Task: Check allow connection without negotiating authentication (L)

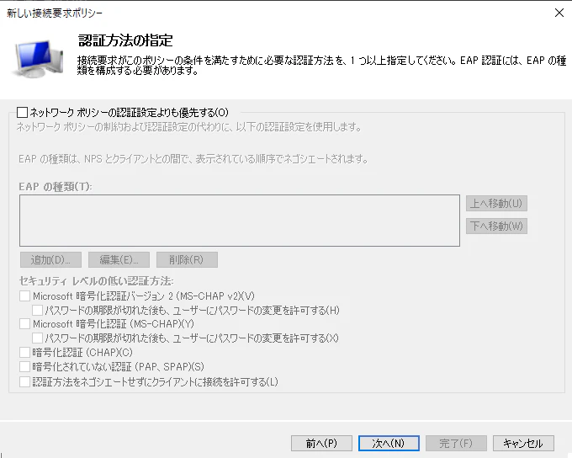Action: [24, 382]
